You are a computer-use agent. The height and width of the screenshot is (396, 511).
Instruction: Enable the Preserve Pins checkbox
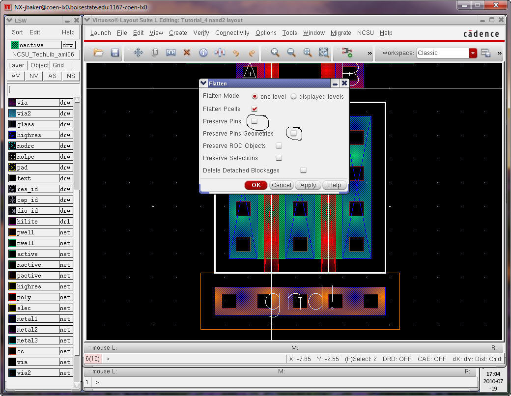[255, 121]
